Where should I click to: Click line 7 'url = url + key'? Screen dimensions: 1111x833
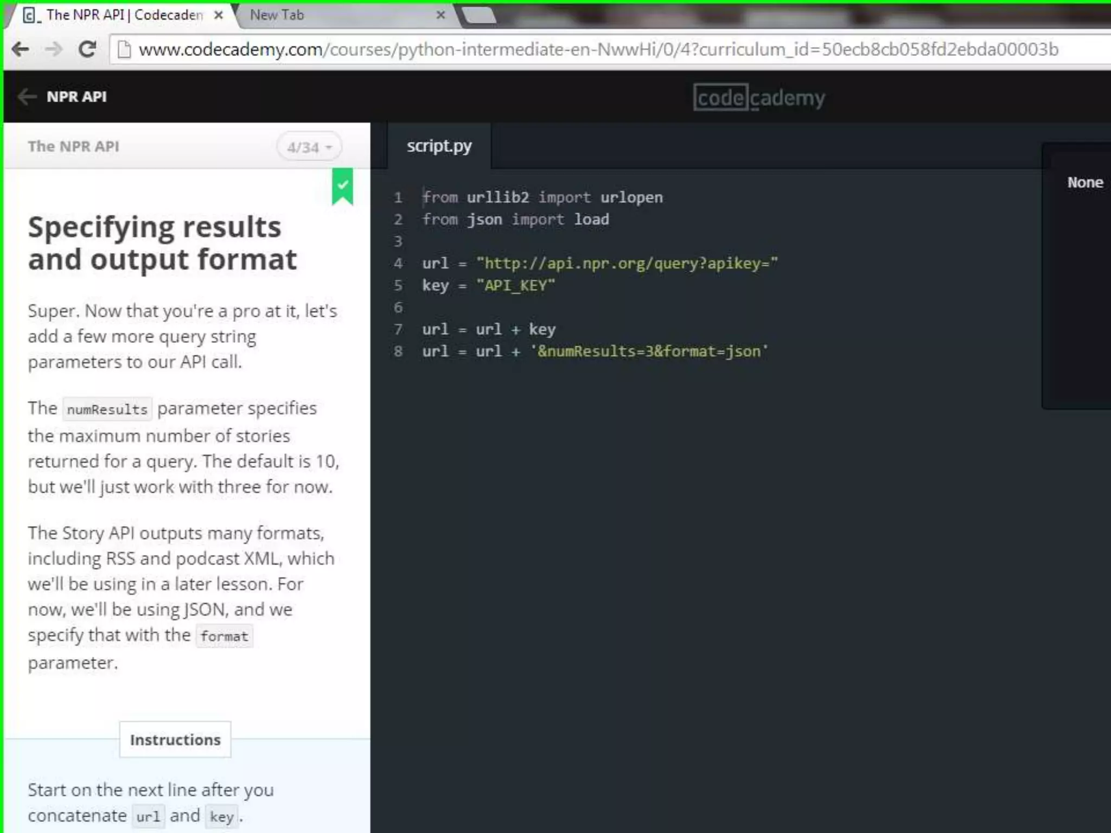click(x=489, y=329)
